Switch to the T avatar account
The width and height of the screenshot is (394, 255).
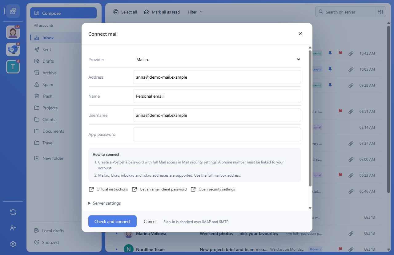pyautogui.click(x=13, y=67)
